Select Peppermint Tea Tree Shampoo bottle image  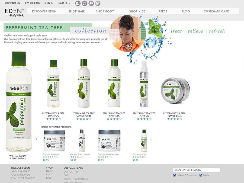53,84
